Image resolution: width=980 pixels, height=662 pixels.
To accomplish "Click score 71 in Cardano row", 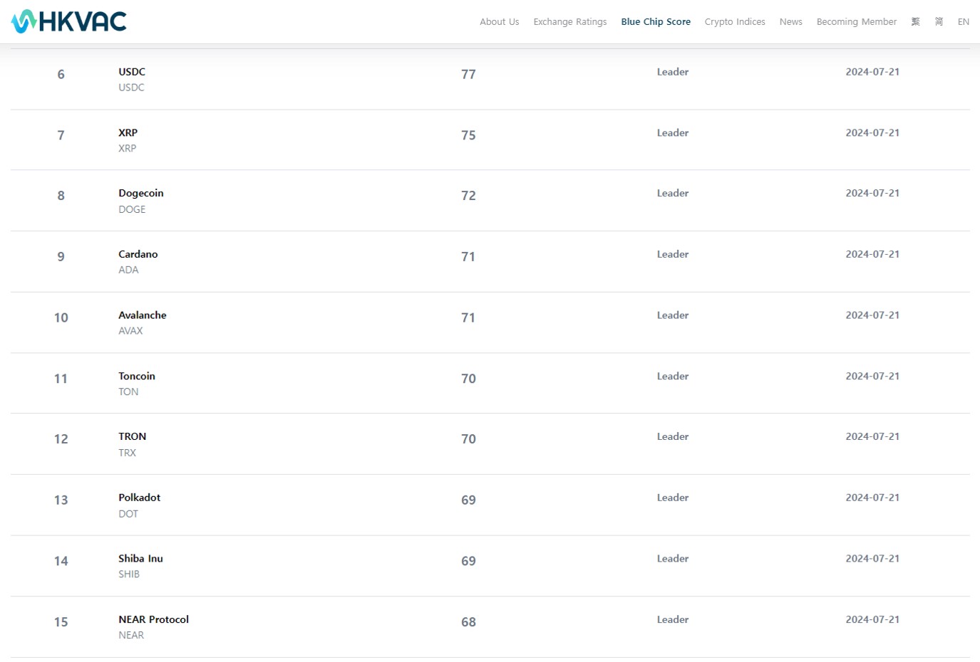I will pos(468,257).
